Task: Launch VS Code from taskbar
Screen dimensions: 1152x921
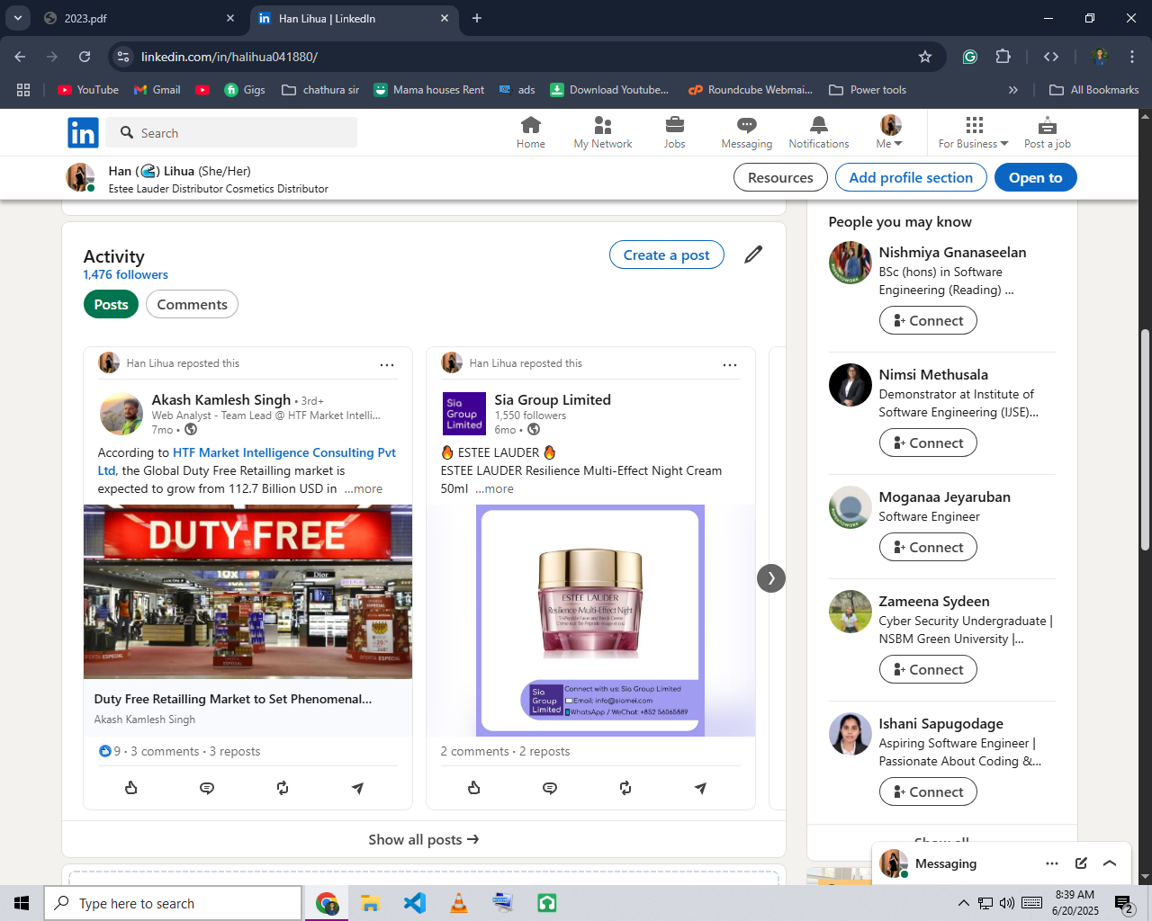Action: click(x=415, y=903)
